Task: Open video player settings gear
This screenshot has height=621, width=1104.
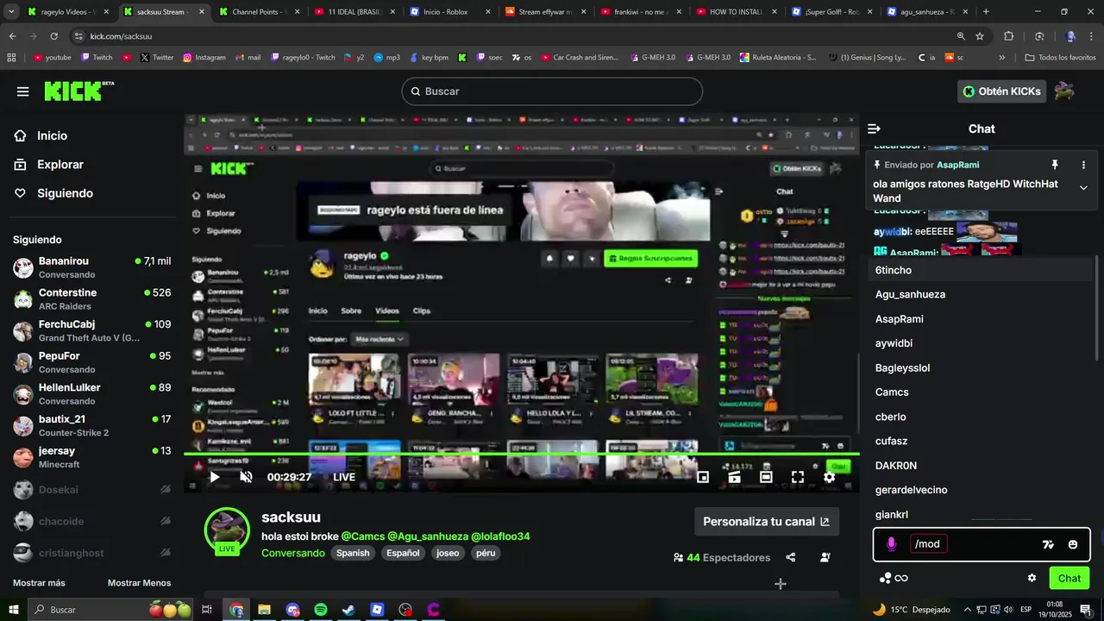Action: coord(829,477)
